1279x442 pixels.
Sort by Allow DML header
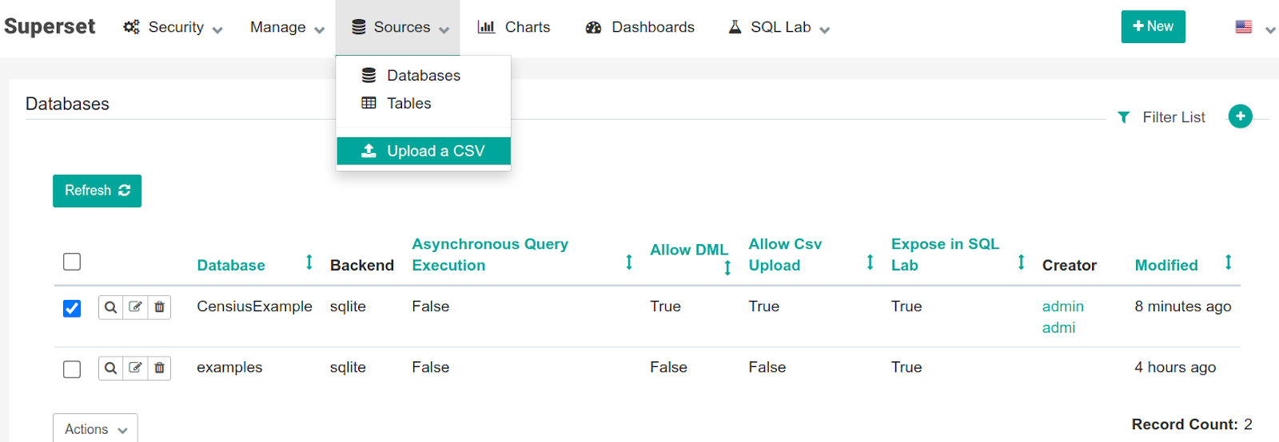click(x=689, y=250)
